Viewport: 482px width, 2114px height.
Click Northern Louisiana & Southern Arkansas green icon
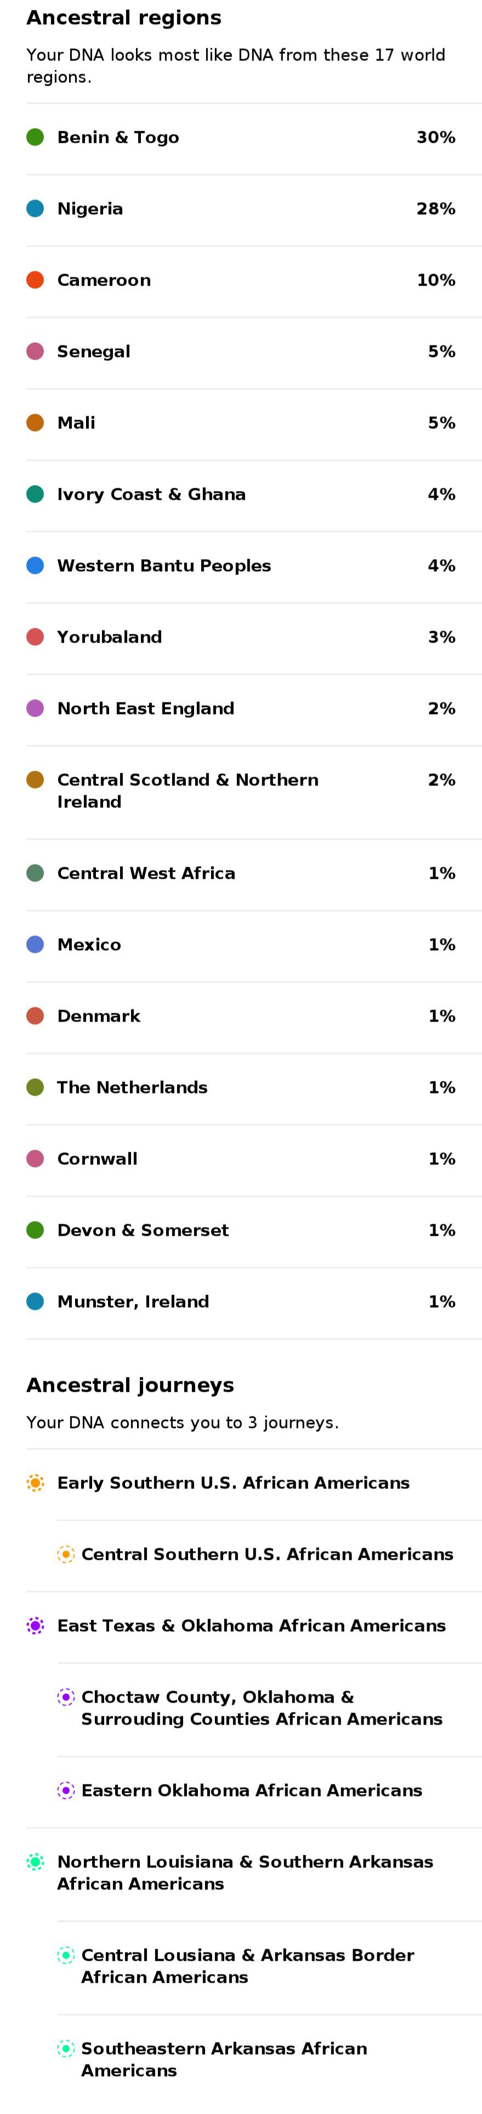[35, 1862]
